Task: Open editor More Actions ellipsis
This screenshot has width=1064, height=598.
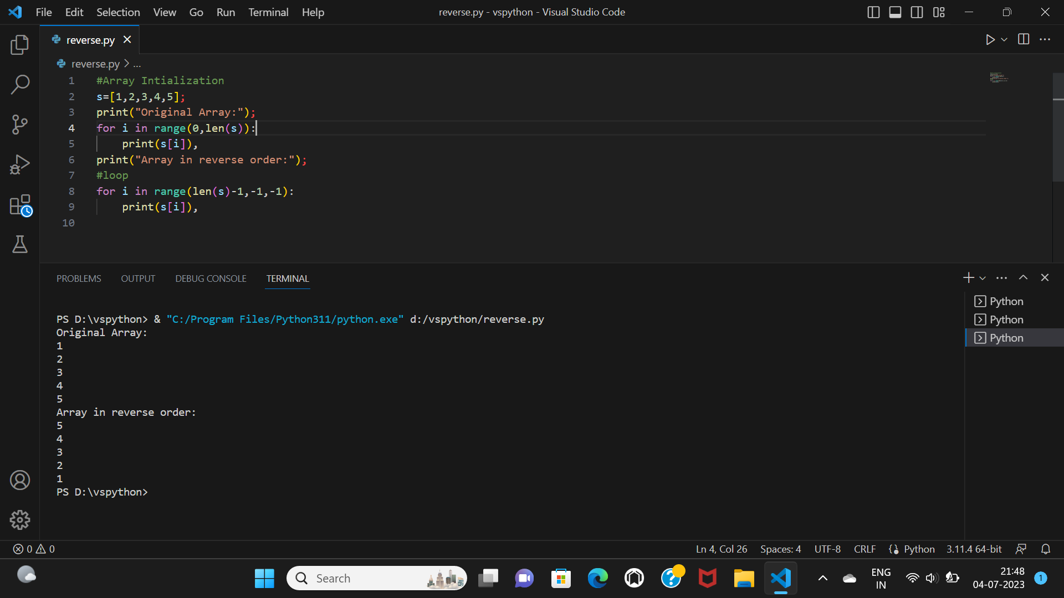Action: pos(1045,39)
